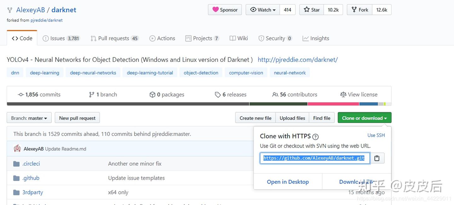The width and height of the screenshot is (454, 205).
Task: Click the Sponsor heart button
Action: point(225,10)
